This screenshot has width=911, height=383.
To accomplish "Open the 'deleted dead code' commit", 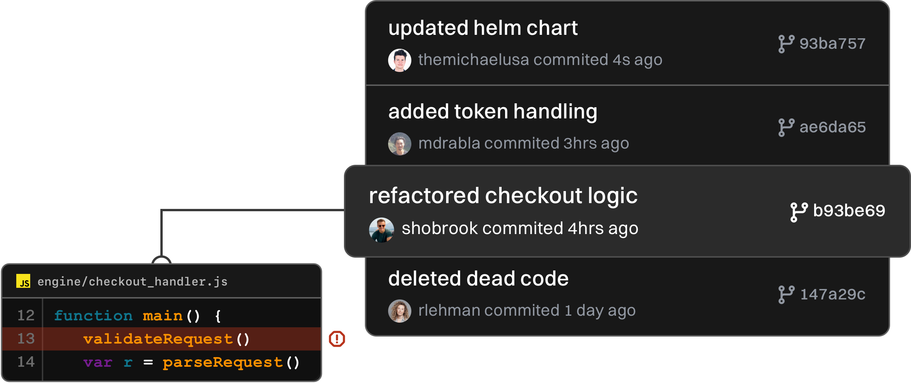I will (x=478, y=279).
